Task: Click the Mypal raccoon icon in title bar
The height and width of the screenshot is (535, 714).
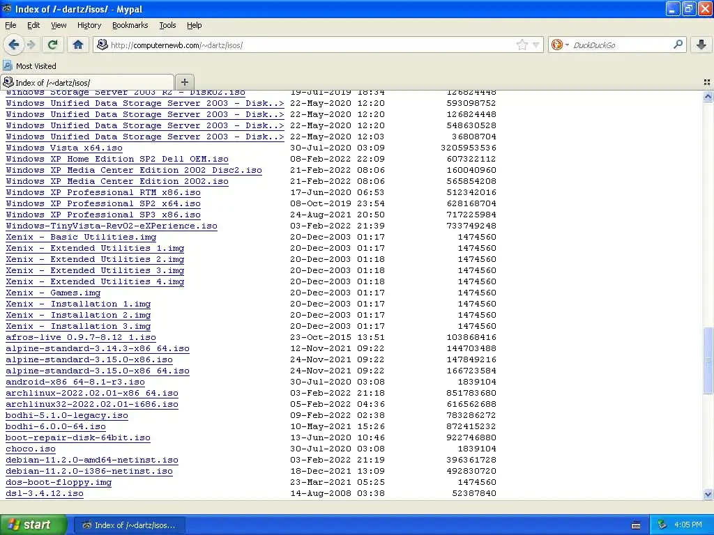Action: (7, 8)
